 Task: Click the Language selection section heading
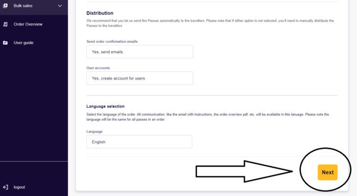106,106
